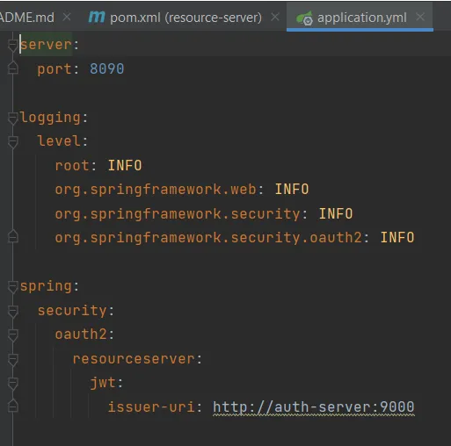Open the http://auth-server:9000 link
The width and height of the screenshot is (451, 446).
pos(313,406)
